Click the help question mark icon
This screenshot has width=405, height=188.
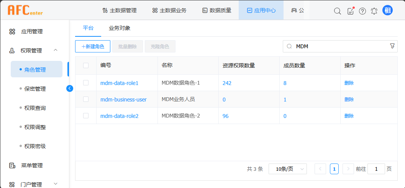[362, 11]
